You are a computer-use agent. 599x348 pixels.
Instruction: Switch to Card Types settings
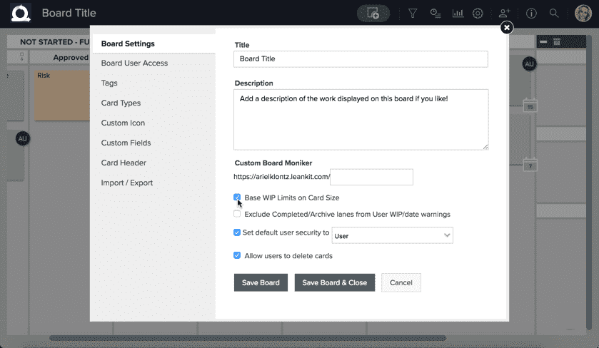tap(121, 103)
